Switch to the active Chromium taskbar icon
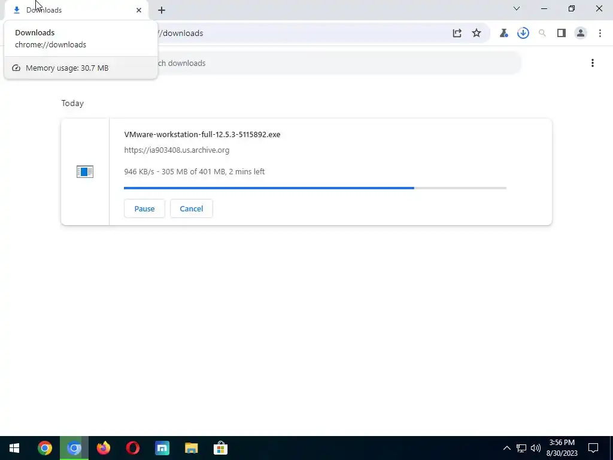613x460 pixels. 74,448
